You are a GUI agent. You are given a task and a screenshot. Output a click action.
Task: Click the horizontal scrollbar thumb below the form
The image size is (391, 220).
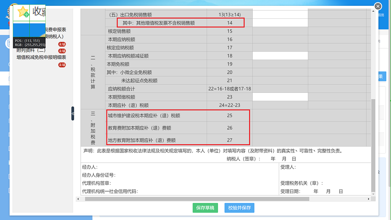pos(197,199)
